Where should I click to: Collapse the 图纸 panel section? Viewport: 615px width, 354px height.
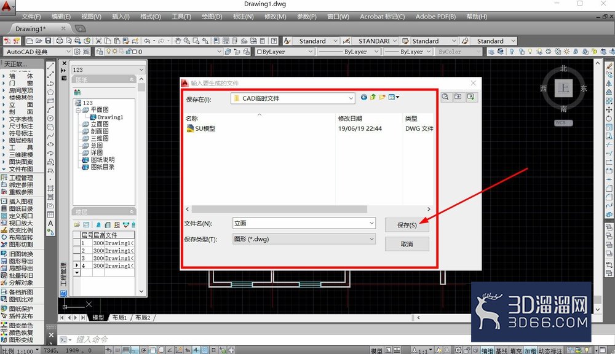pyautogui.click(x=132, y=79)
